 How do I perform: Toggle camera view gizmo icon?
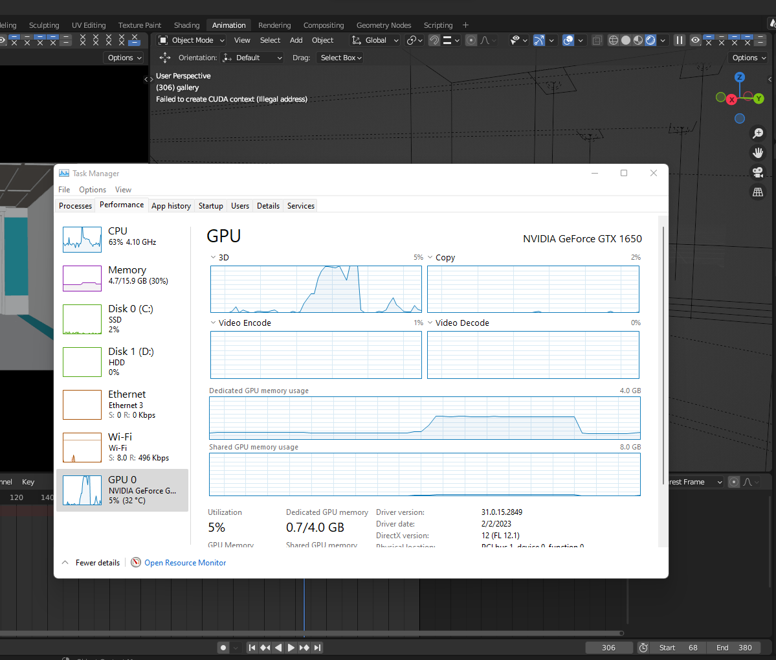pos(758,172)
